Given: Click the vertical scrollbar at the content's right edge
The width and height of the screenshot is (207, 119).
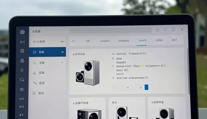Looking at the screenshot, I should (189, 71).
